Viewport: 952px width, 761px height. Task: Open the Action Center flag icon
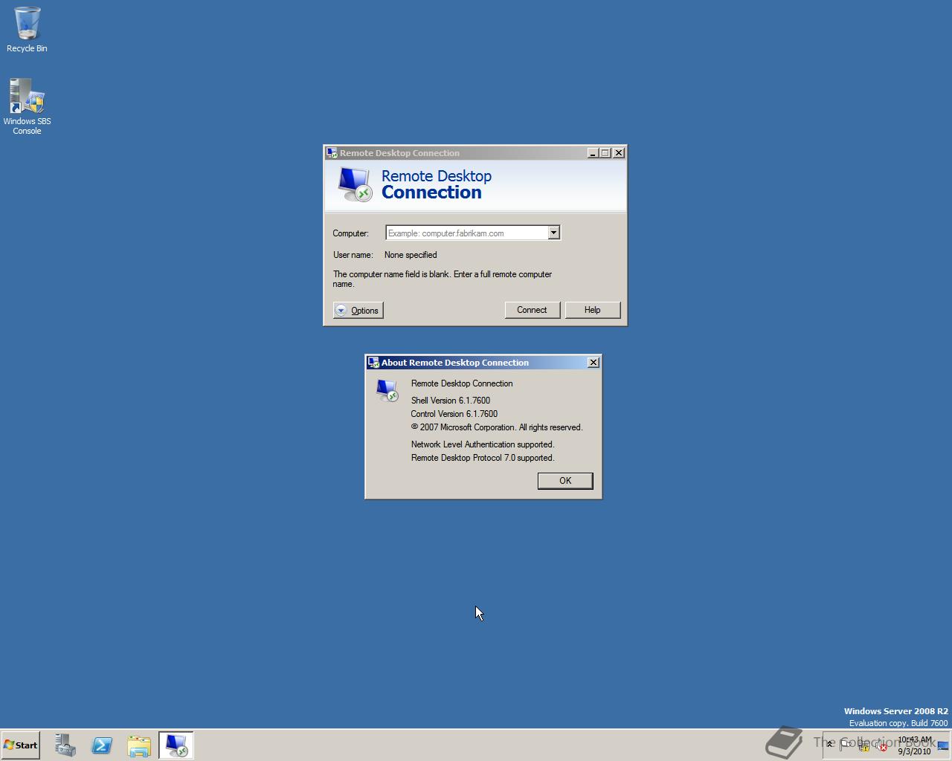coord(845,745)
